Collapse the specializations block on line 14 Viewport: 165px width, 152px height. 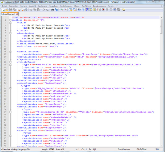point(10,52)
